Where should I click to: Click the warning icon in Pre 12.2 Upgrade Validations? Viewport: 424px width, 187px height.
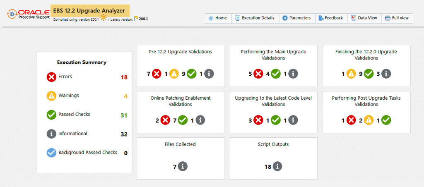(x=174, y=74)
